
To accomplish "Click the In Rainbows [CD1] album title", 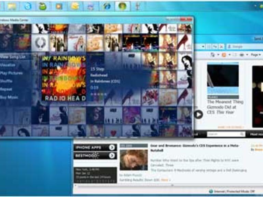I will click(105, 81).
